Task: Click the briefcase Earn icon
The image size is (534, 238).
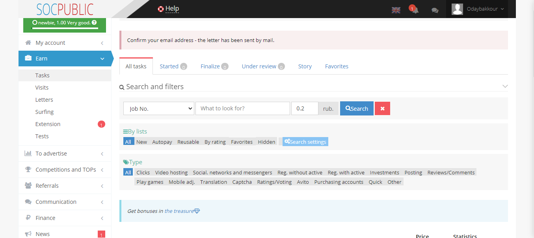Action: click(x=28, y=58)
